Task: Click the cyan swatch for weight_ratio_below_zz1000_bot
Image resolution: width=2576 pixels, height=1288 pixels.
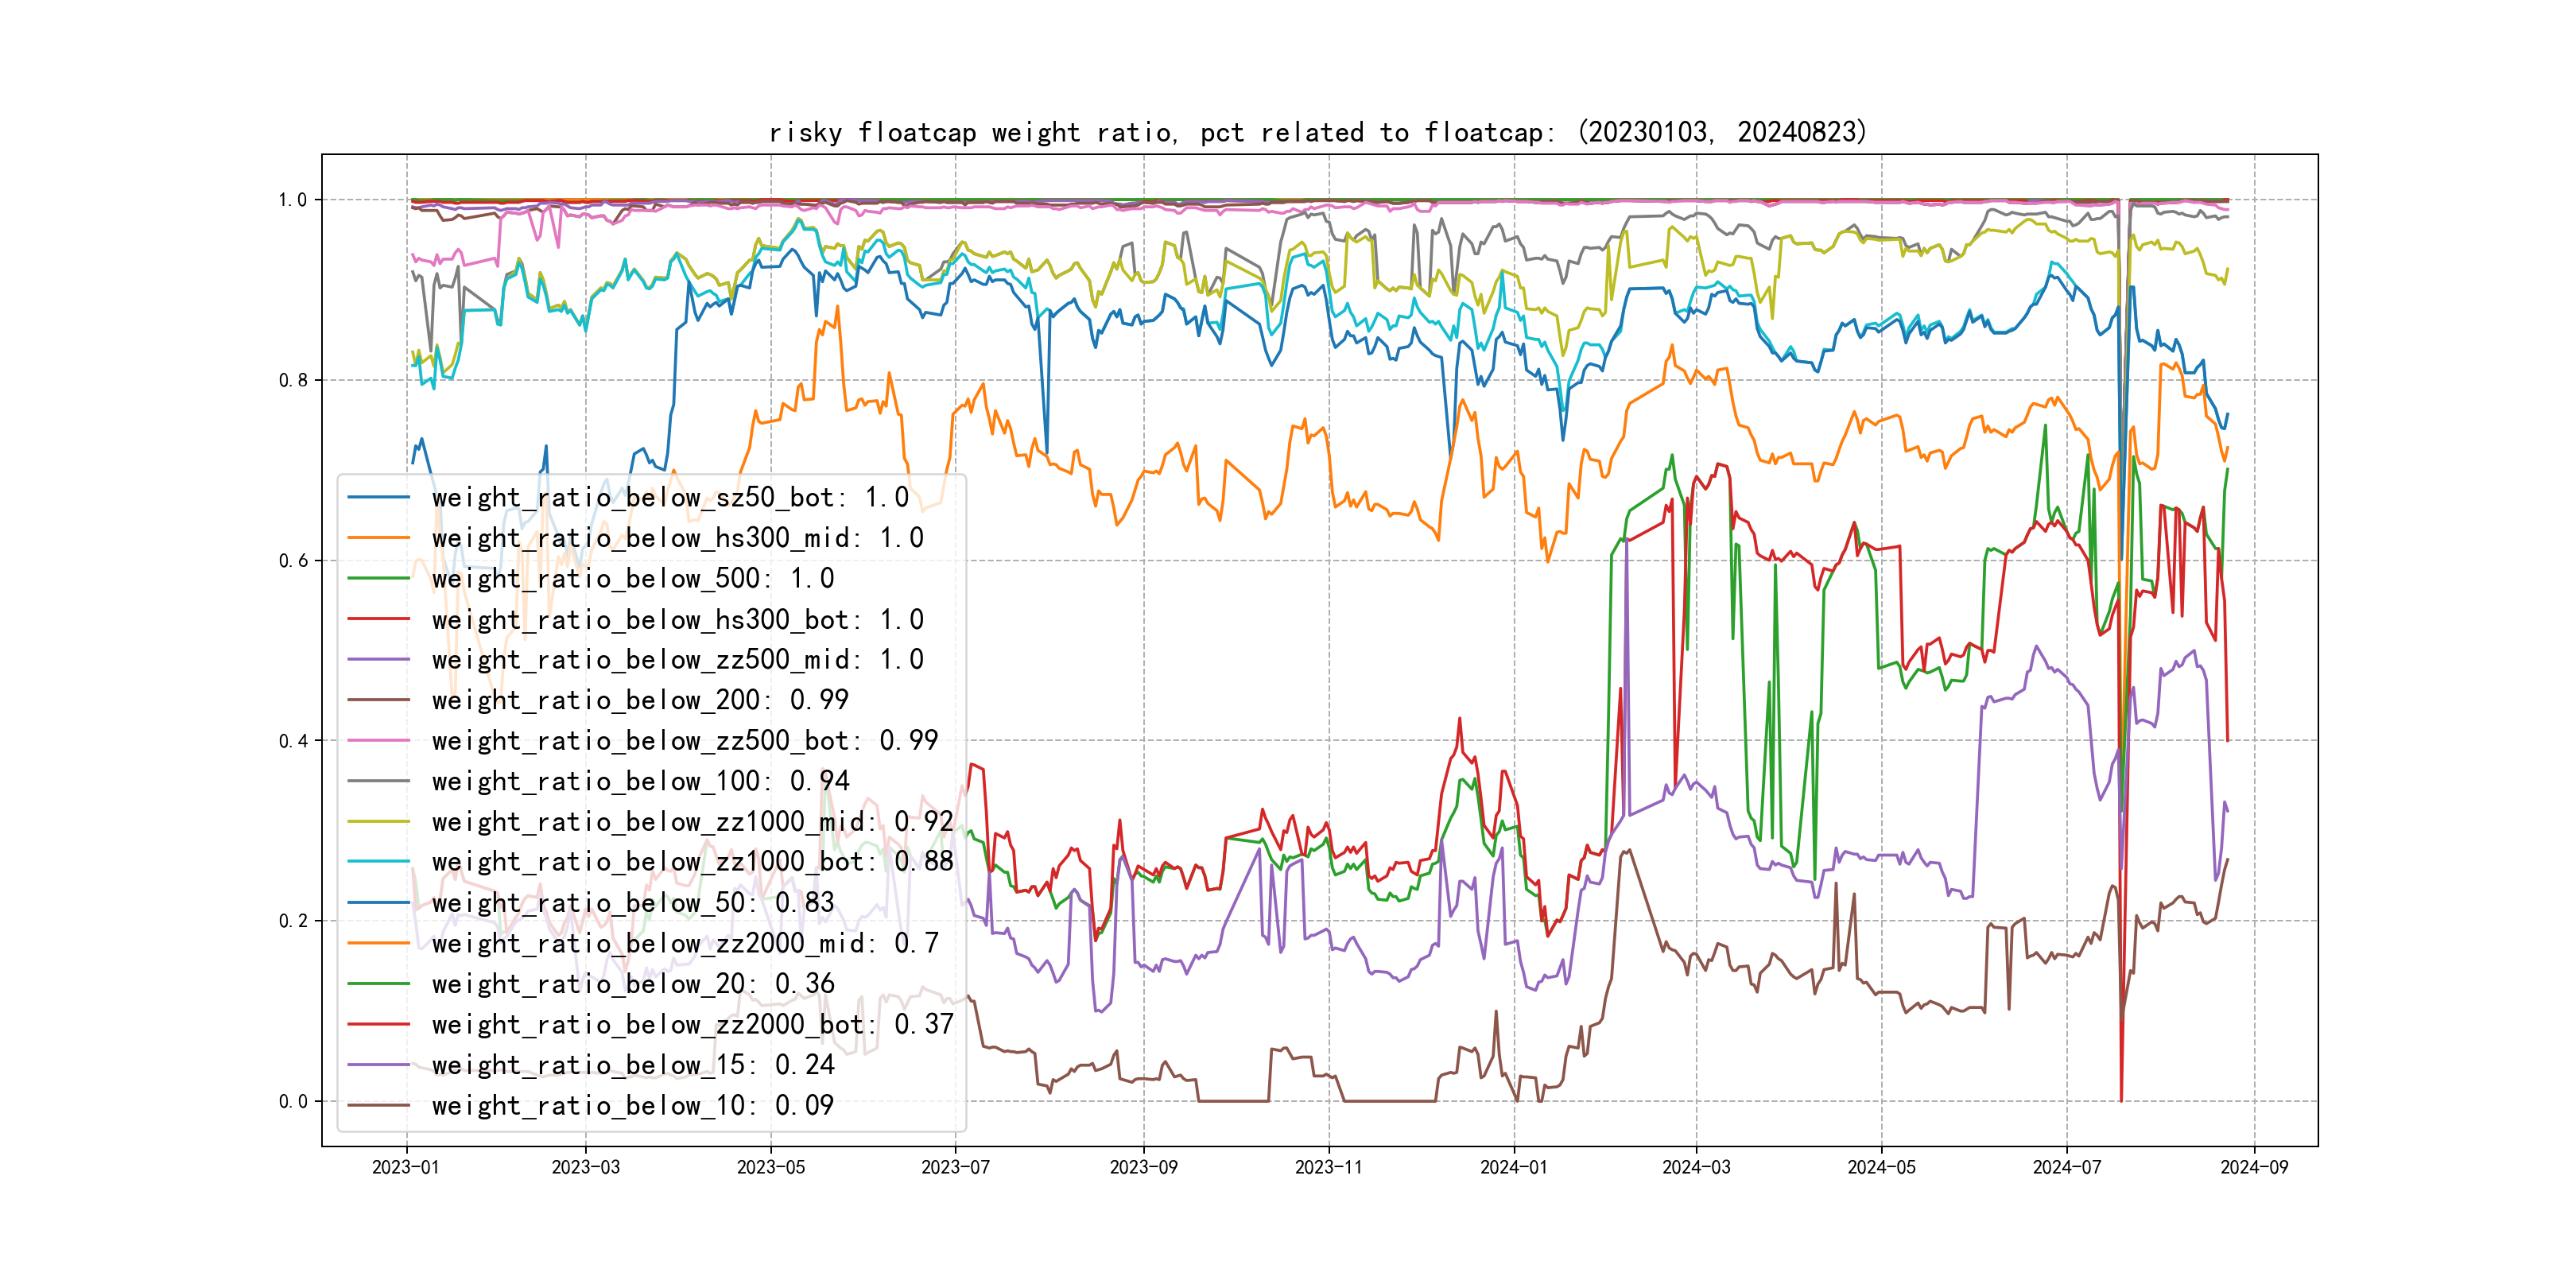Action: (378, 862)
